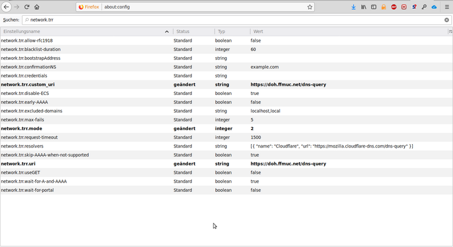
Task: Bookmark this page with the star icon
Action: point(310,7)
